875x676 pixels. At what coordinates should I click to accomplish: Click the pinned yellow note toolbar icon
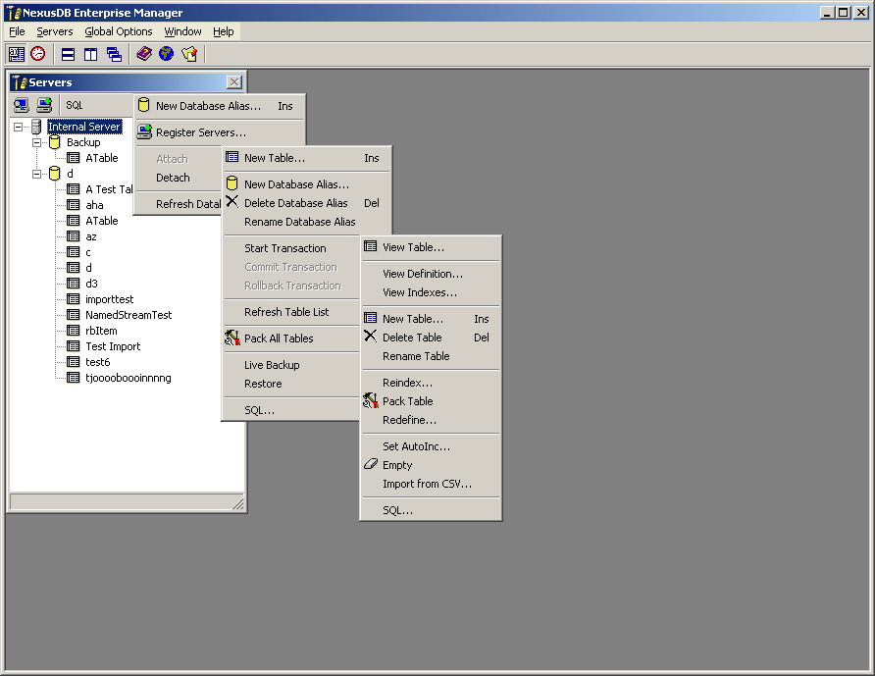(x=189, y=54)
